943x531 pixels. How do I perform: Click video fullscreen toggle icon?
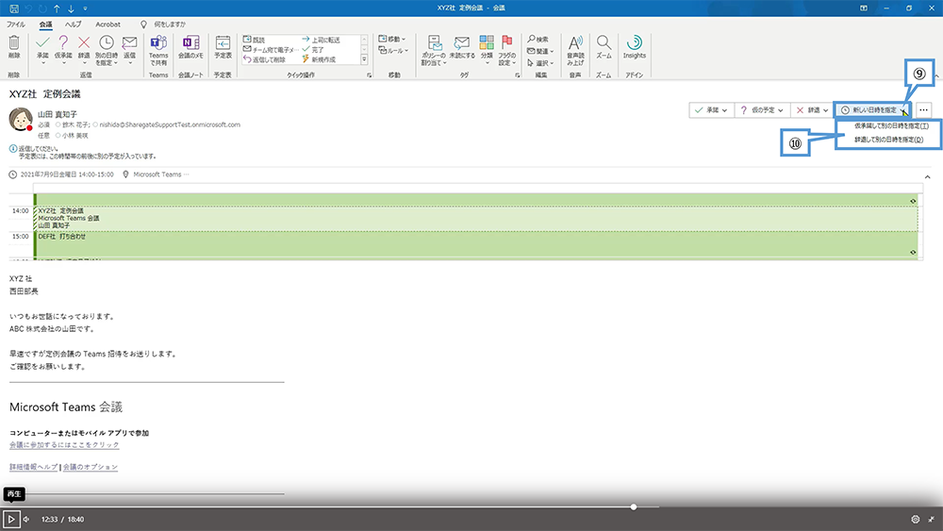(931, 519)
